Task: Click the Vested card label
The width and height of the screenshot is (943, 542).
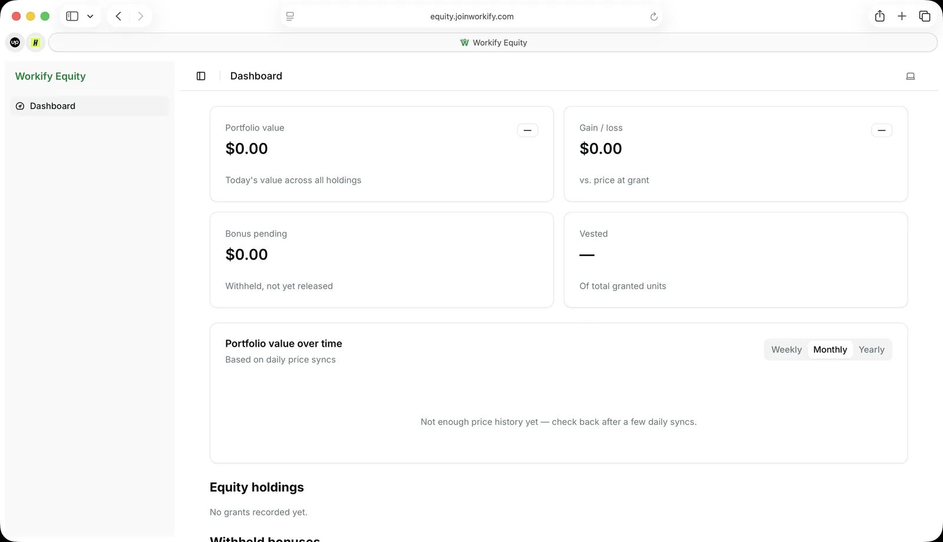Action: click(x=594, y=234)
